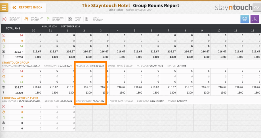This screenshot has width=261, height=138.
Task: Toggle the Daily Revenue legend filter
Action: (x=94, y=19)
